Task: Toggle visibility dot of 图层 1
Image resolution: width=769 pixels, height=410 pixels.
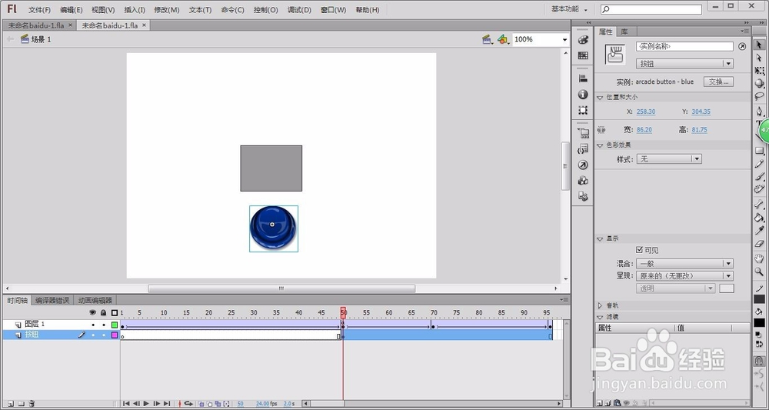Action: [x=93, y=325]
